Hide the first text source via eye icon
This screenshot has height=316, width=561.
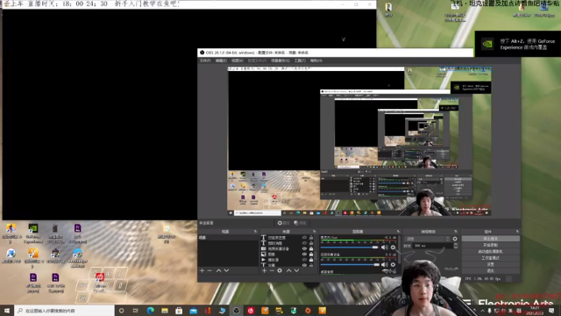304,238
